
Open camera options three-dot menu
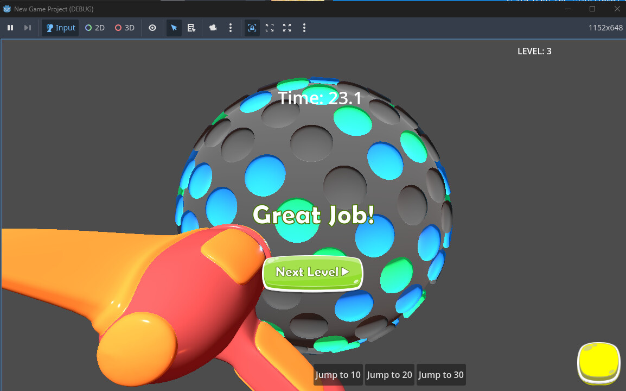tap(231, 28)
